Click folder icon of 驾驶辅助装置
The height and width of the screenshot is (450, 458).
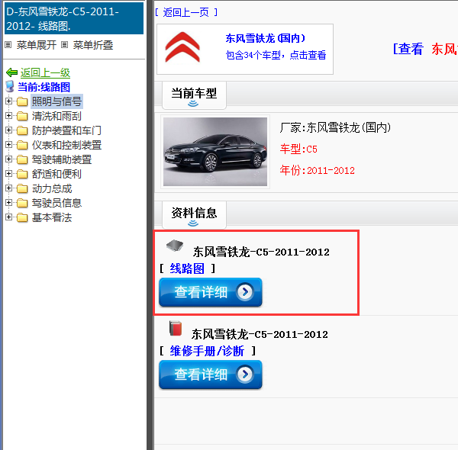click(22, 159)
